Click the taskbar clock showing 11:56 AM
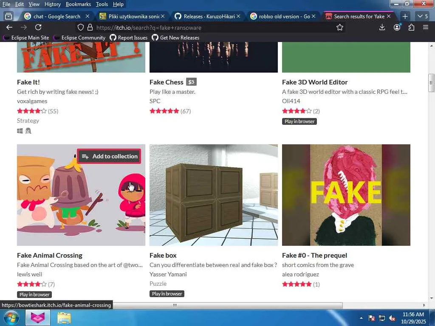Screen dimensions: 435x326 click(x=413, y=318)
